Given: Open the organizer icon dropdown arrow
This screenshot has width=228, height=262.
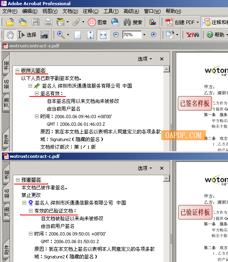Looking at the screenshot, I should pos(67,22).
